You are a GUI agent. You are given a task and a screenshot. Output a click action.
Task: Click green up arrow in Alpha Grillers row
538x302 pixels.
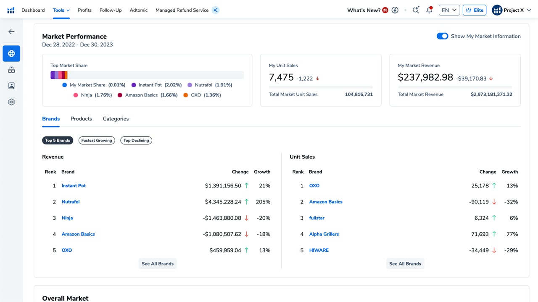pos(494,234)
